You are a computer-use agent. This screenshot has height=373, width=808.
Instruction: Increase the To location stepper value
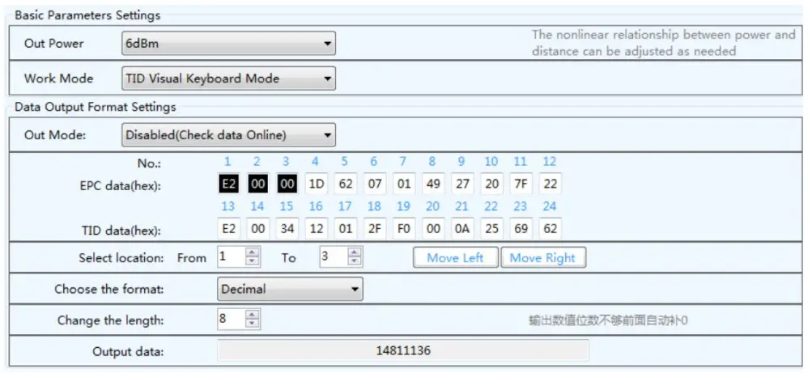coord(354,253)
